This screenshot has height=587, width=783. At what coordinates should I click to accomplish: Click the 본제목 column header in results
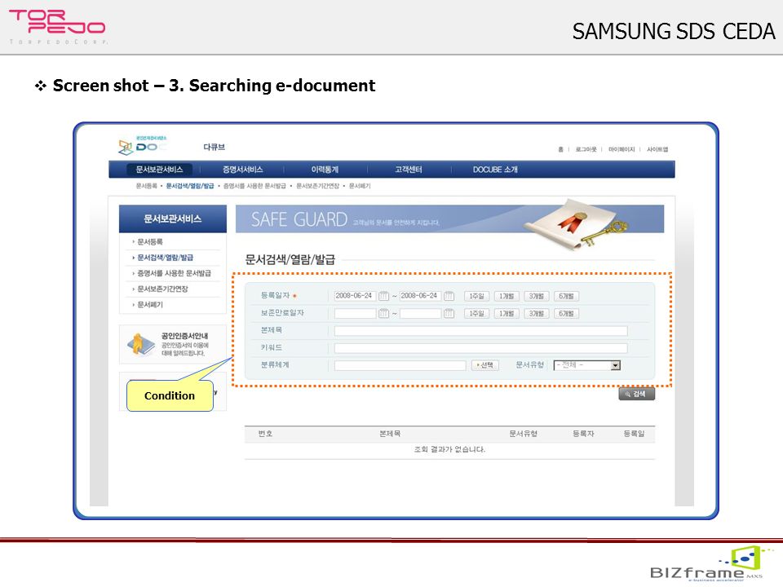[390, 434]
